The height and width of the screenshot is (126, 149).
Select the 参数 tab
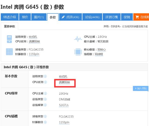pos(53,17)
